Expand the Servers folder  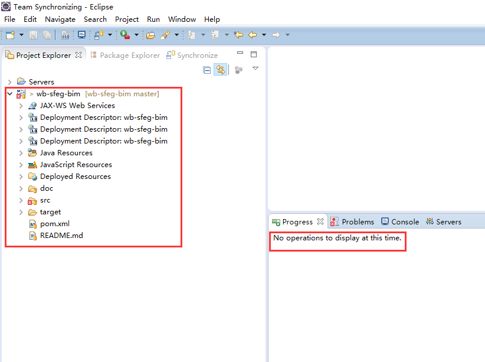(x=9, y=82)
